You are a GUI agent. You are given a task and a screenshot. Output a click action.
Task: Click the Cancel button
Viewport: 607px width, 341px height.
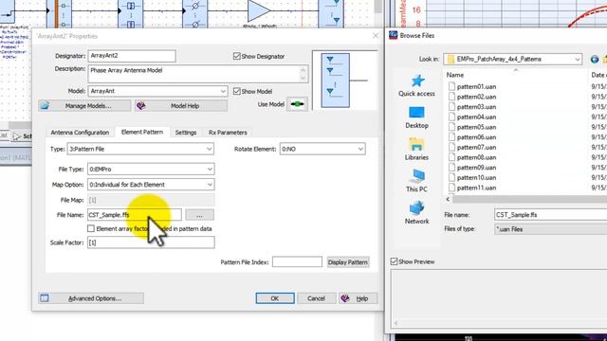coord(316,298)
